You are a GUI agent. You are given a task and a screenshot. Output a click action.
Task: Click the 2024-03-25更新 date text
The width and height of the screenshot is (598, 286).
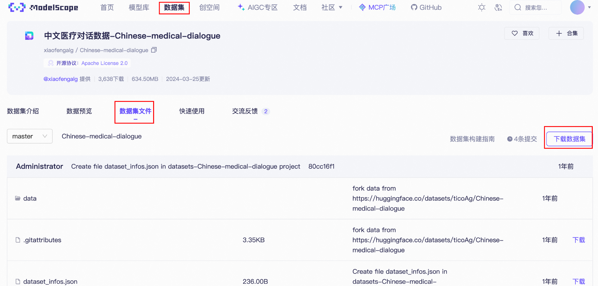(x=188, y=79)
